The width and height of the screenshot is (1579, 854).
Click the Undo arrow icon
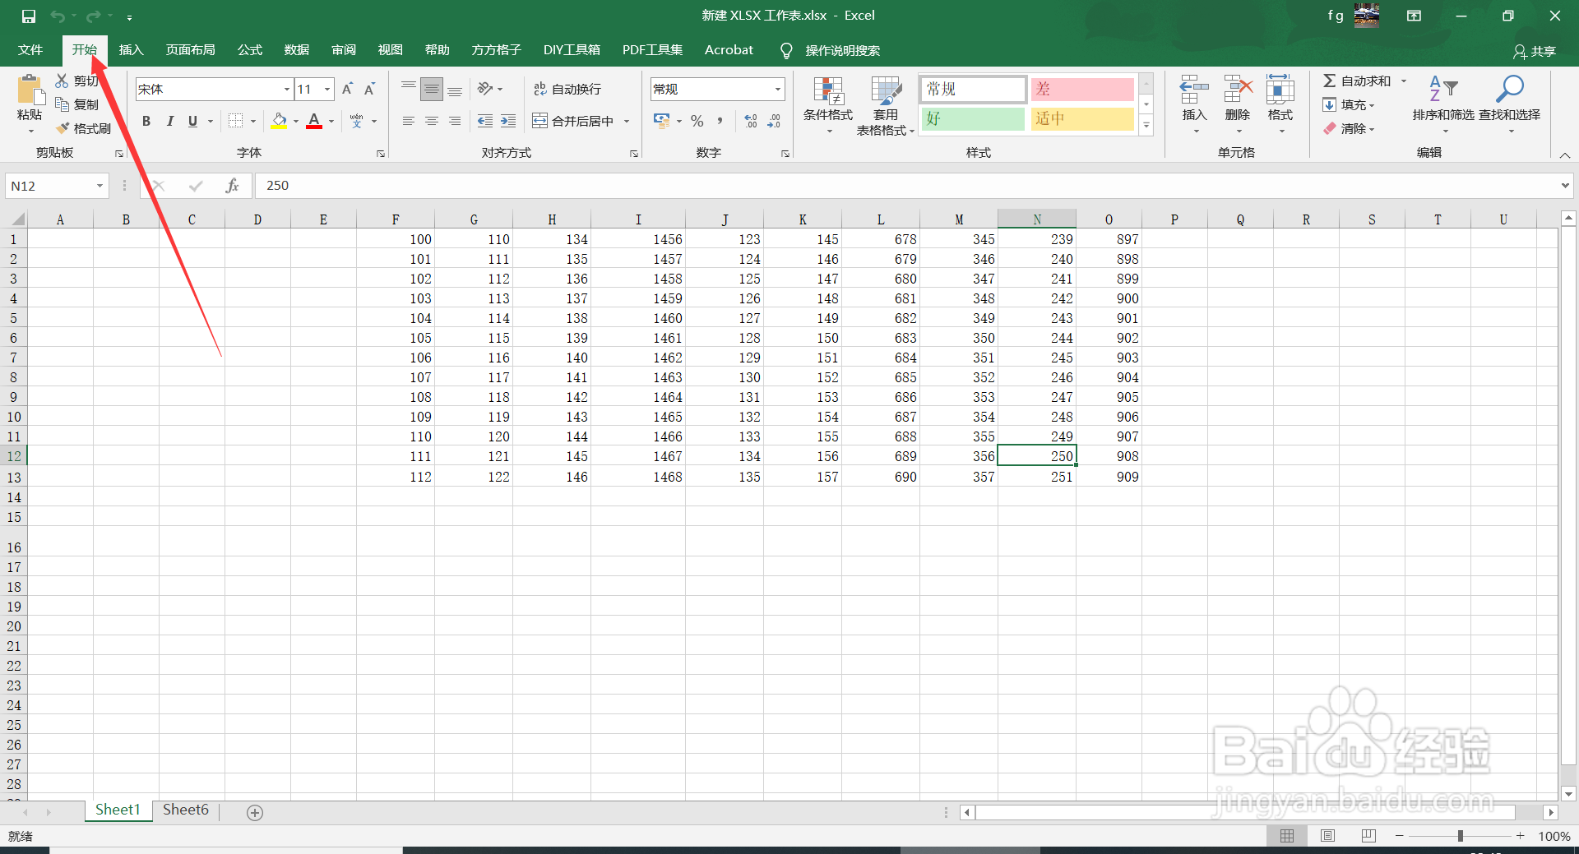[x=57, y=16]
